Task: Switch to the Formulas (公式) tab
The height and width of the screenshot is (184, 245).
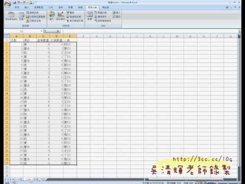Action: pyautogui.click(x=51, y=7)
